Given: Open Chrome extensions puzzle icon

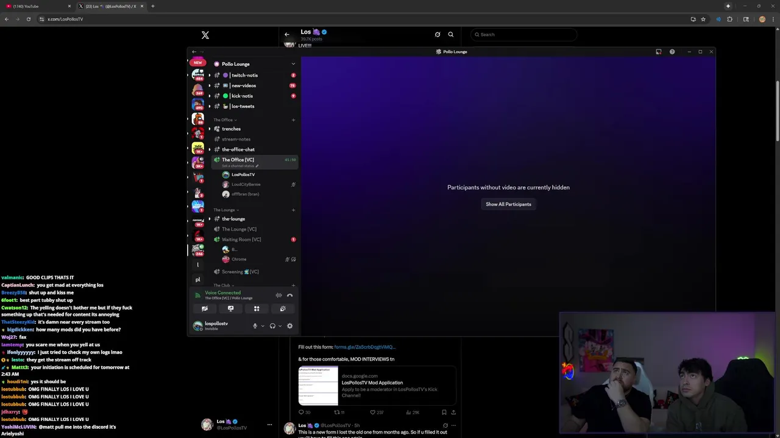Looking at the screenshot, I should pos(729,19).
